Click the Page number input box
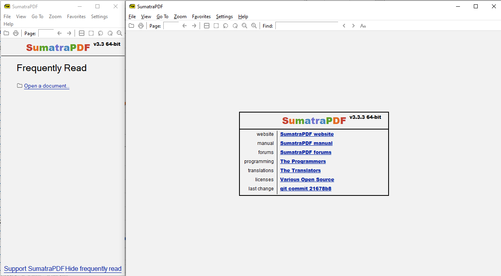 171,25
